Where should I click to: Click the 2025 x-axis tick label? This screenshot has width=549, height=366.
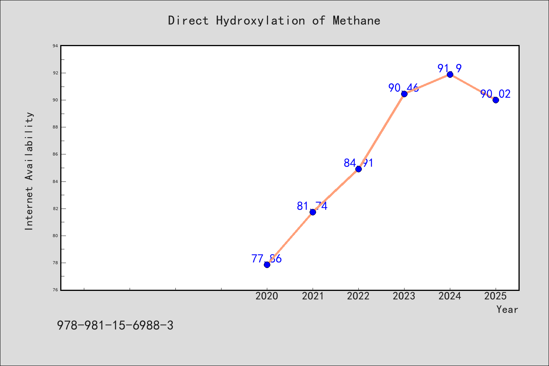[496, 296]
